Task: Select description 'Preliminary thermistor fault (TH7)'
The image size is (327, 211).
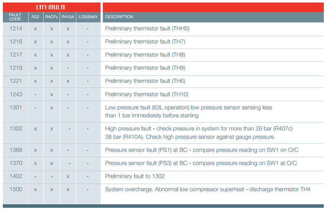Action: tap(145, 42)
